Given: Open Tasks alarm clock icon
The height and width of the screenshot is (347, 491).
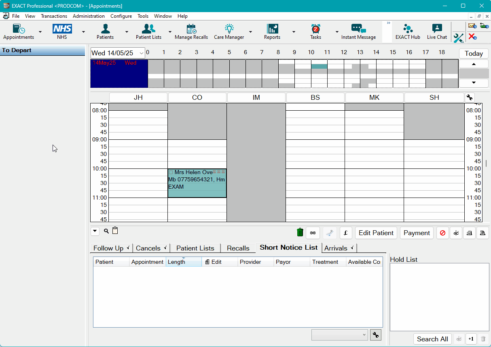Looking at the screenshot, I should pyautogui.click(x=315, y=32).
